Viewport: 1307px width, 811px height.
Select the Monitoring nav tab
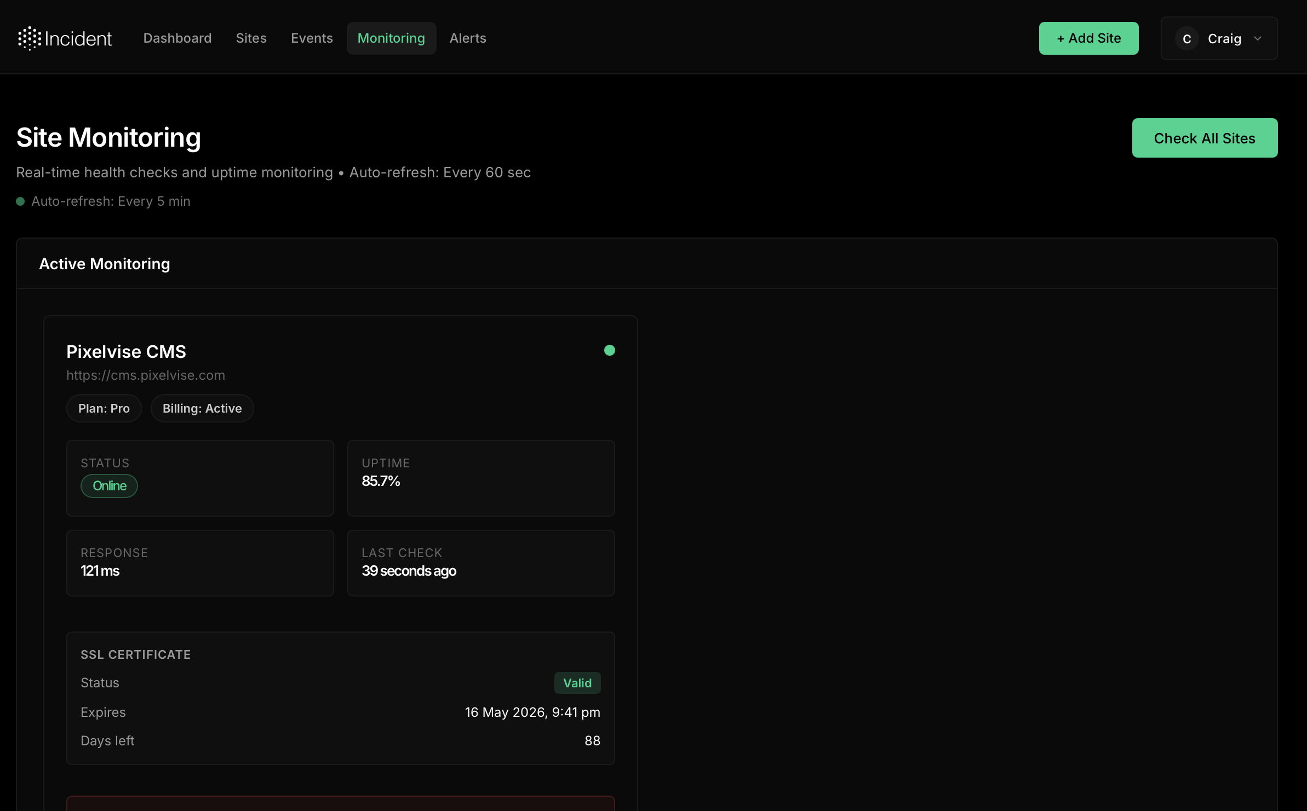tap(391, 38)
